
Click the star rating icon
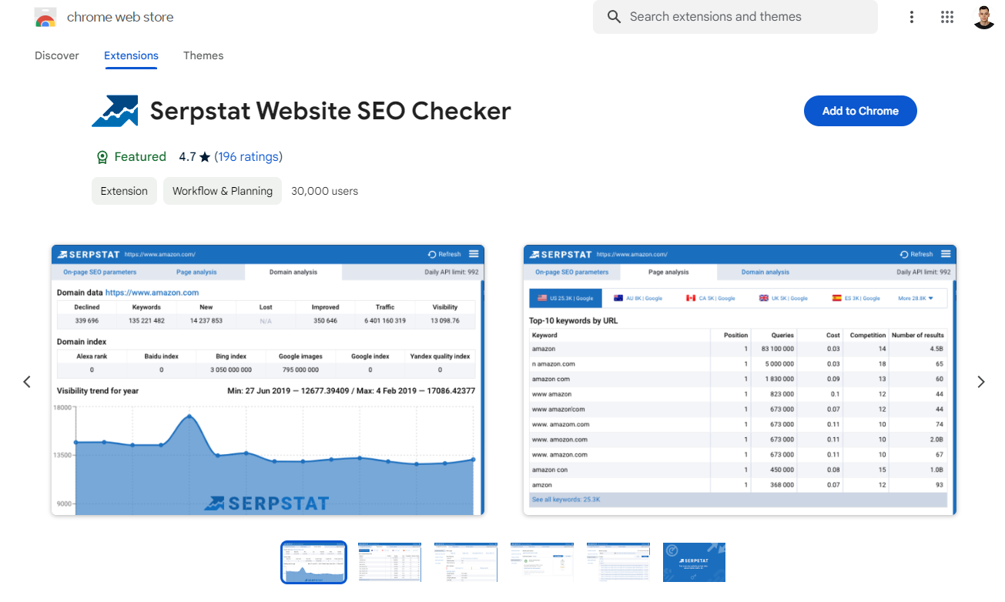coord(205,157)
